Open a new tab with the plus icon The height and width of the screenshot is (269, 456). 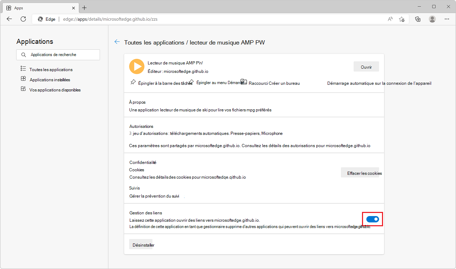pyautogui.click(x=84, y=8)
